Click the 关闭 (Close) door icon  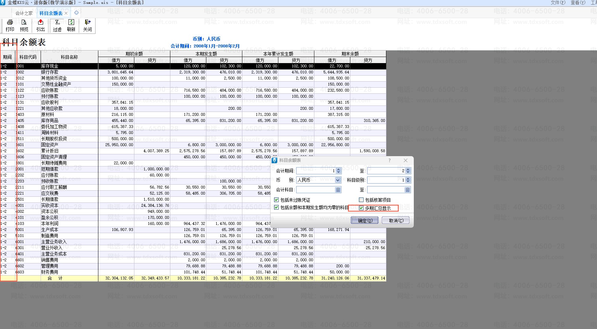(87, 25)
